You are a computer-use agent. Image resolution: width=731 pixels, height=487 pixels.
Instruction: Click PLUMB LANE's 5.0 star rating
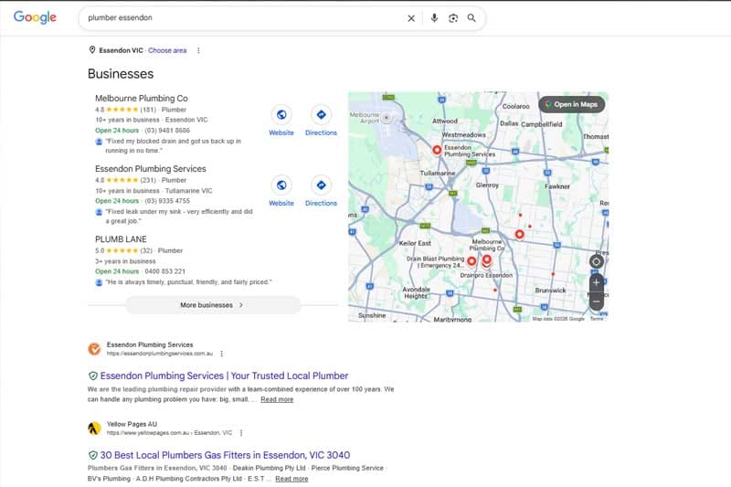(x=117, y=250)
